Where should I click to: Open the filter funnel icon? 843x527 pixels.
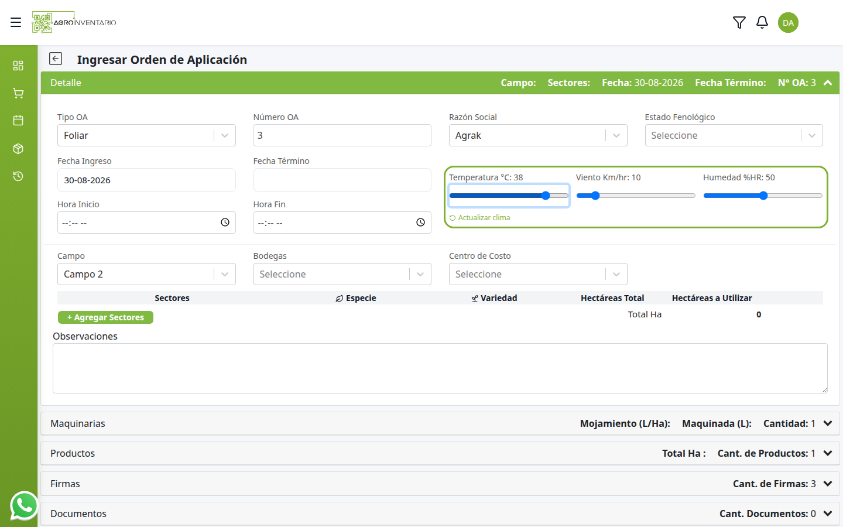[739, 22]
